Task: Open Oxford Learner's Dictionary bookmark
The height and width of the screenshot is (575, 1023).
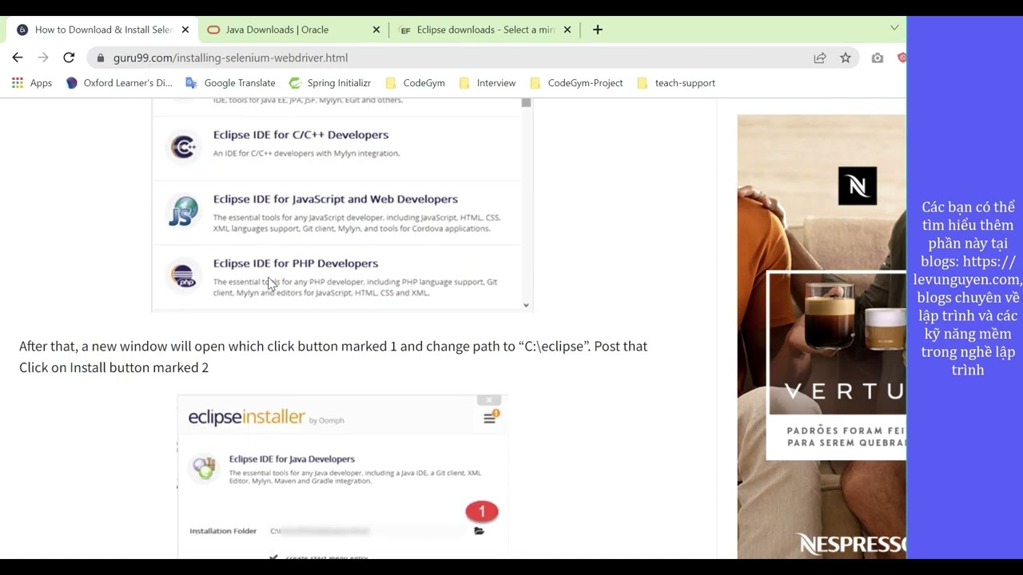Action: coord(119,83)
